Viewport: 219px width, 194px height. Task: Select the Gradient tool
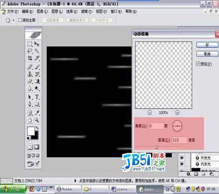pos(37,81)
